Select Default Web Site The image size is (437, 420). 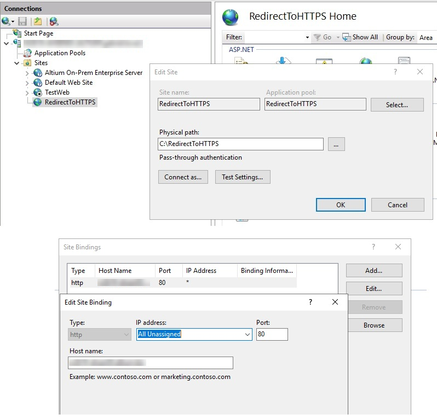pyautogui.click(x=68, y=83)
